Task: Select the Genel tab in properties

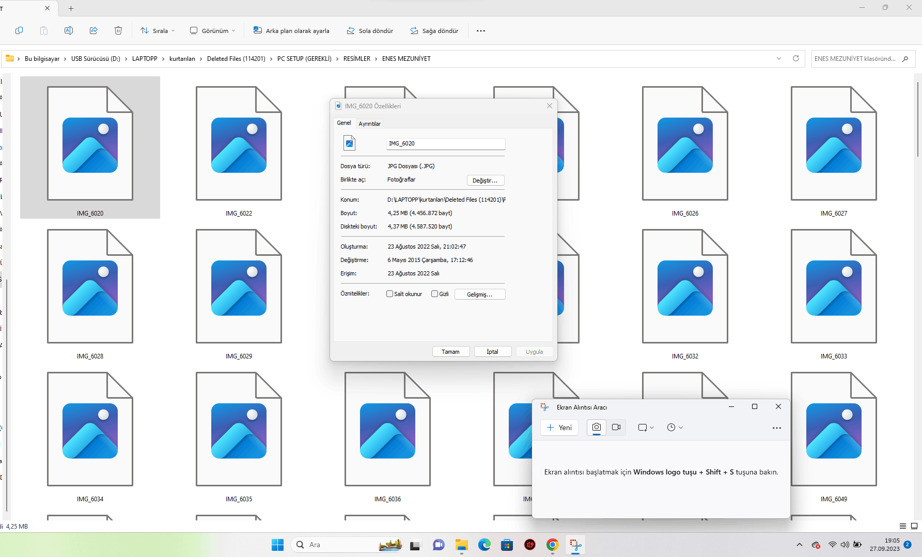Action: [x=344, y=123]
